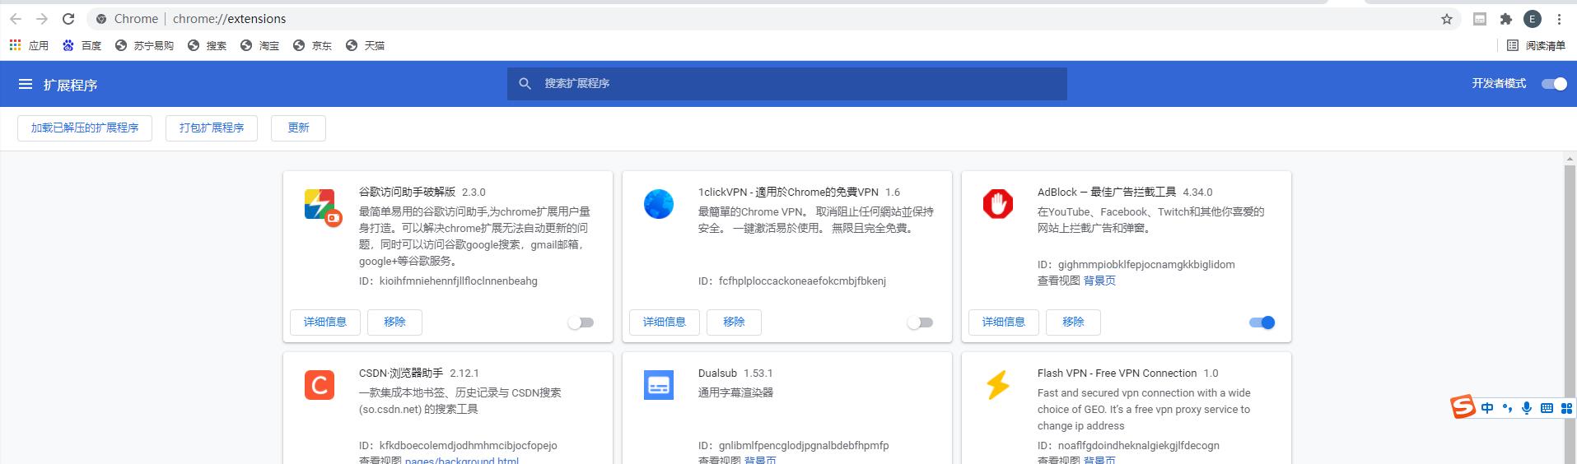Click the 1clickVPN globe icon

(659, 204)
